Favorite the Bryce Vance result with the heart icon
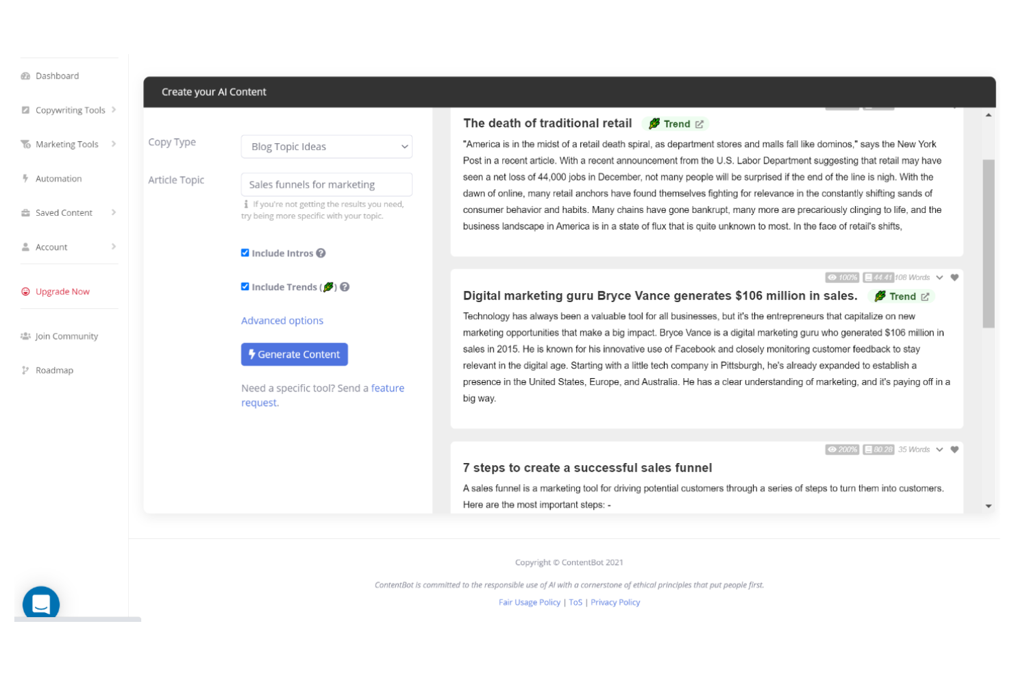Screen dimensions: 1014x676 [955, 277]
